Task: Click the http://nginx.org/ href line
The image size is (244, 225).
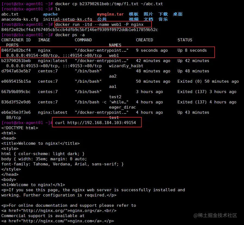Action: (x=59, y=211)
